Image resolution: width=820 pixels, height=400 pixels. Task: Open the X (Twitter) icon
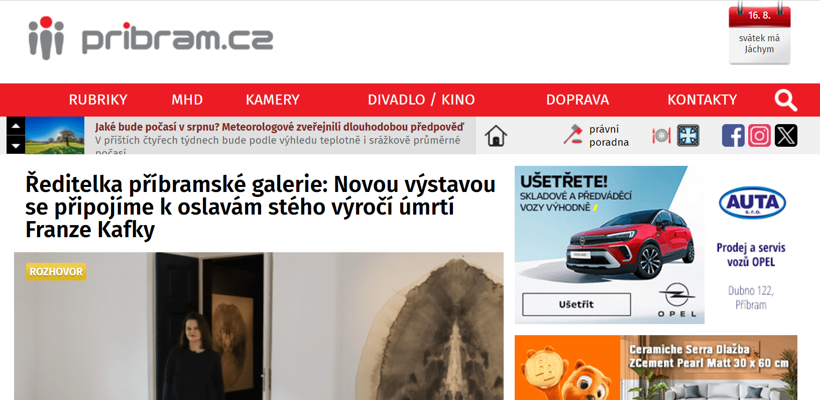(786, 136)
